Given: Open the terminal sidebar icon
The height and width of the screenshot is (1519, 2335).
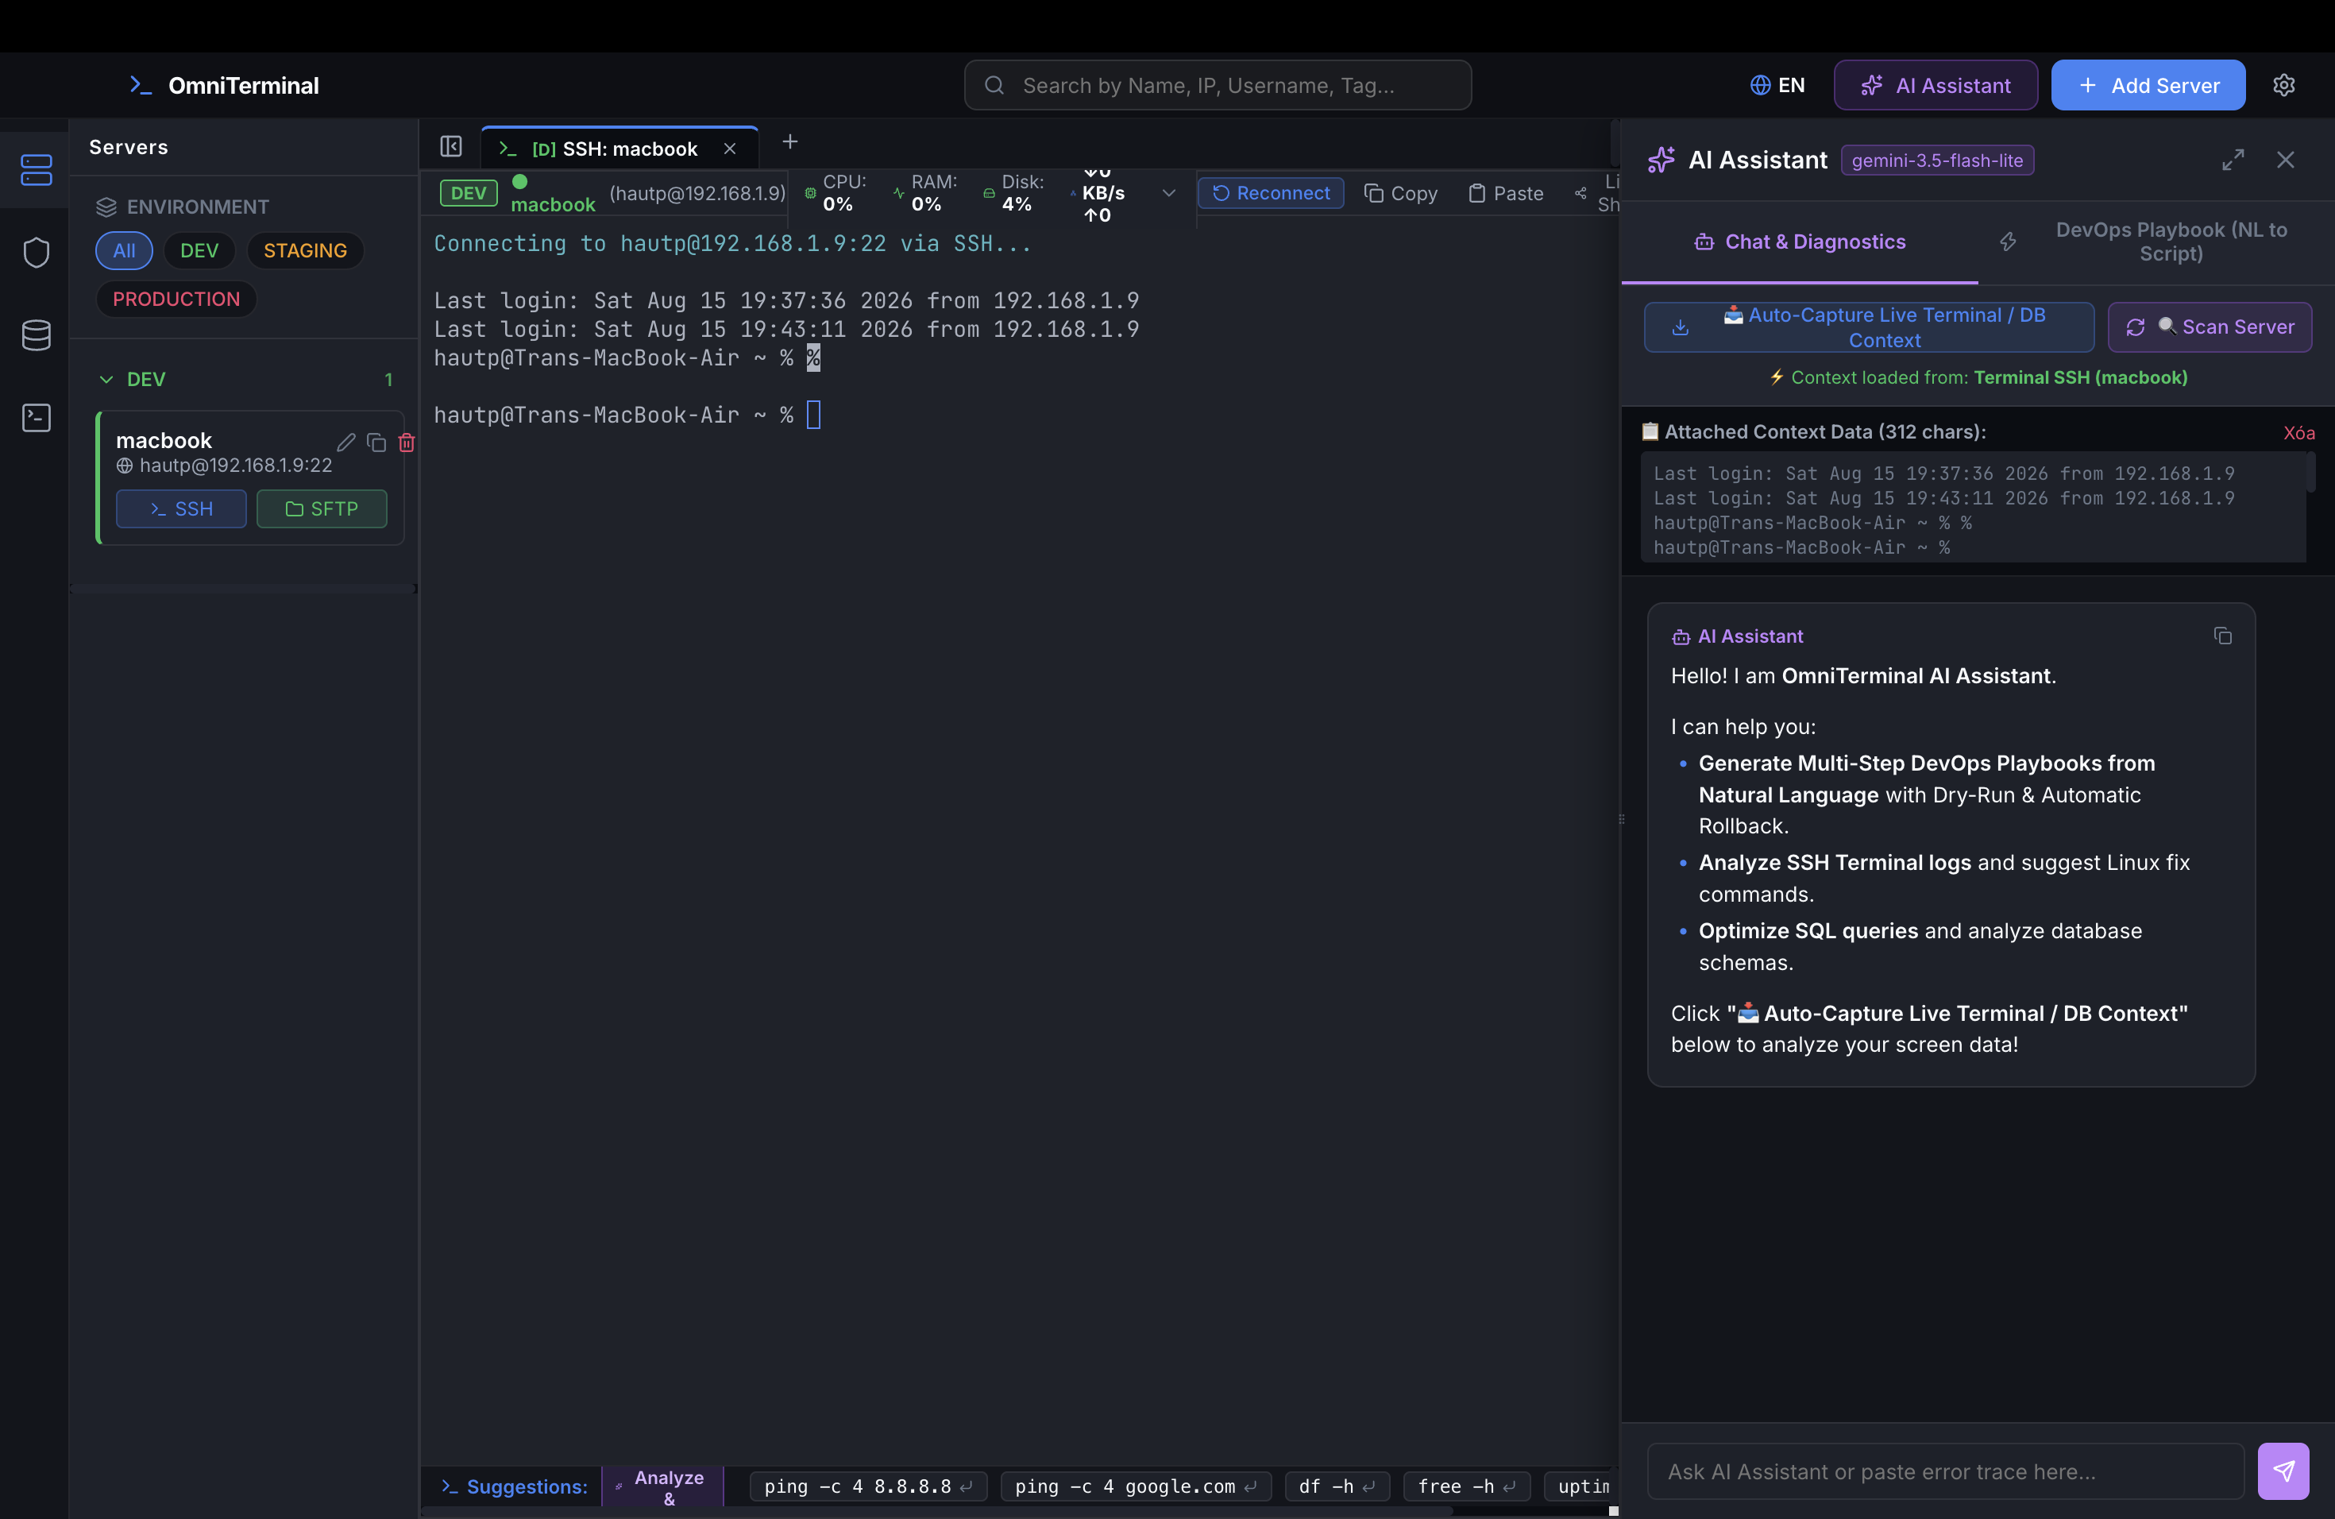Looking at the screenshot, I should point(37,418).
